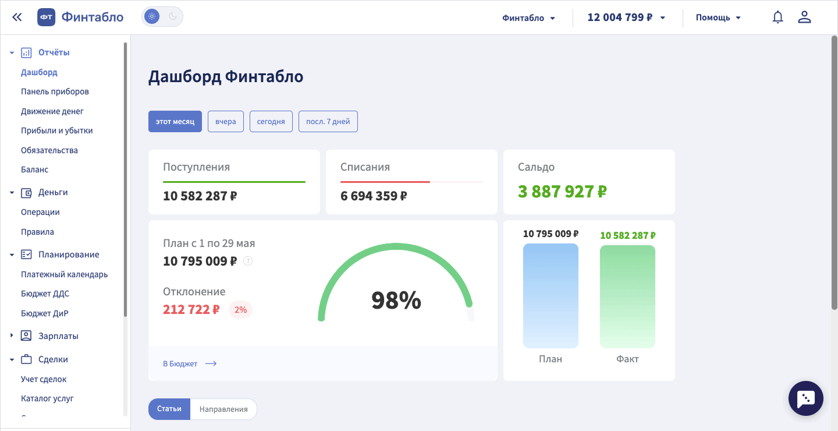Viewport: 838px width, 431px height.
Task: Open the user profile icon
Action: pyautogui.click(x=804, y=17)
